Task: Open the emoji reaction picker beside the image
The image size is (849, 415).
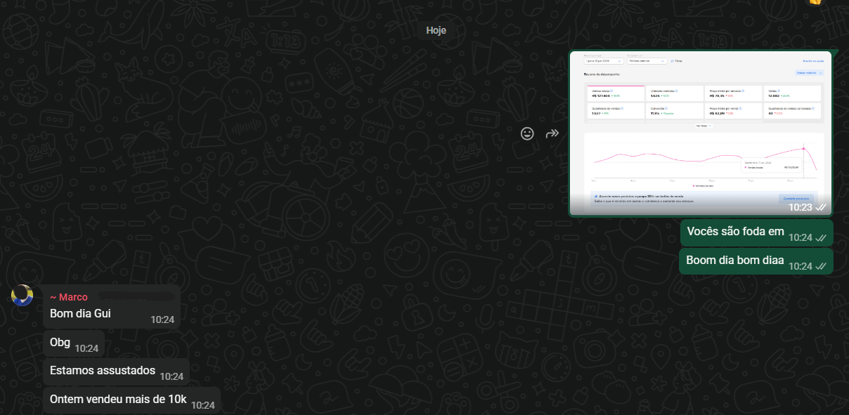Action: pos(527,133)
